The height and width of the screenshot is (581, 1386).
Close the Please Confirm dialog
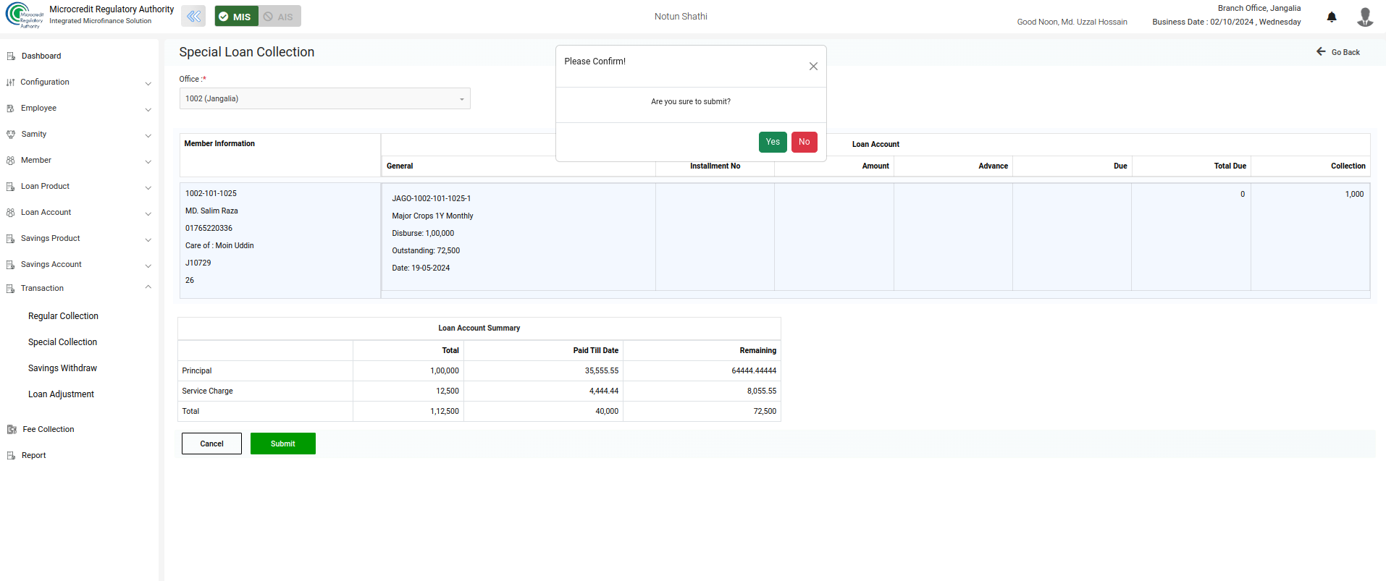coord(813,67)
